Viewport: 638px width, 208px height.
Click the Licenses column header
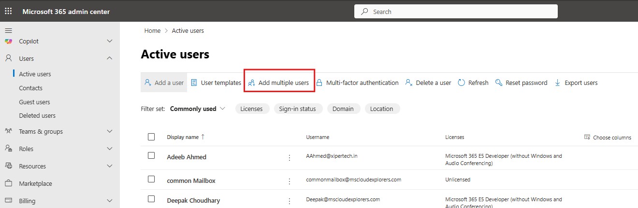click(x=454, y=137)
